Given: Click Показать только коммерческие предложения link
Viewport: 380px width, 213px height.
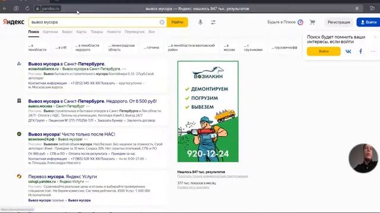Looking at the screenshot, I should (x=213, y=176).
